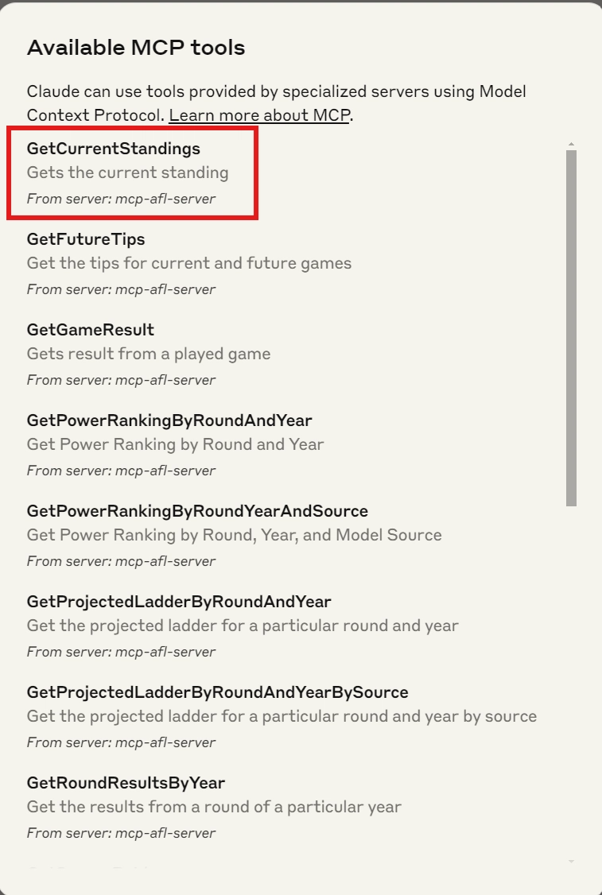This screenshot has height=895, width=602.
Task: Click the scrollbar track below the thumb
Action: point(571,680)
